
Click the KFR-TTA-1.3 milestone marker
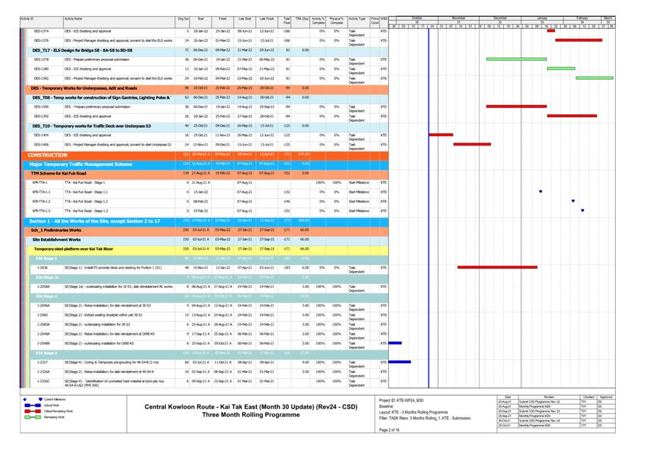(x=582, y=211)
